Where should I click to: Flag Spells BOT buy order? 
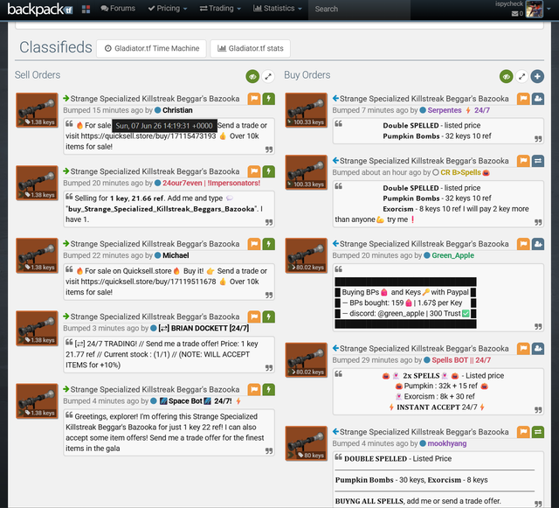523,349
